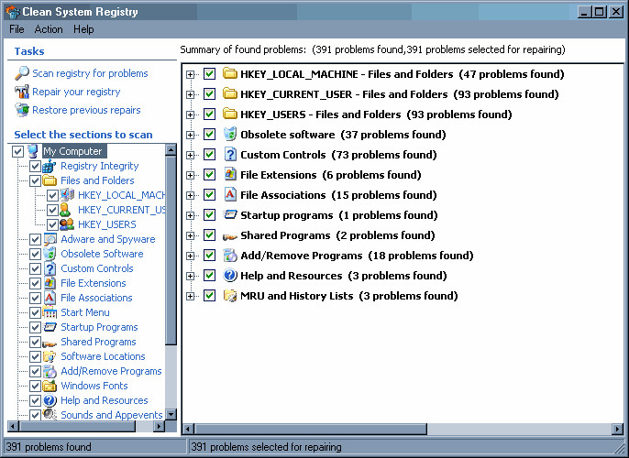Select Software Locations in section tree
The image size is (629, 458).
click(103, 356)
